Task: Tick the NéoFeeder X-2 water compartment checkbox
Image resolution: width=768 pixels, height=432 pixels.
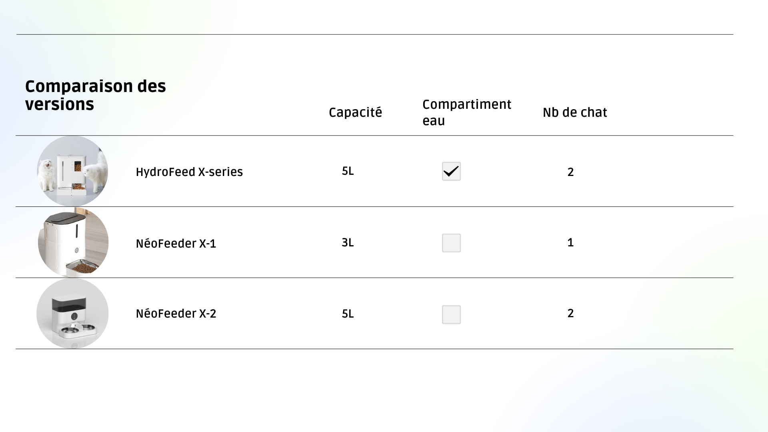Action: pos(451,314)
